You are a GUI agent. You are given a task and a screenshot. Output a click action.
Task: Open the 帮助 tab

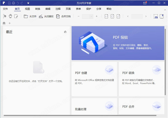(109, 9)
